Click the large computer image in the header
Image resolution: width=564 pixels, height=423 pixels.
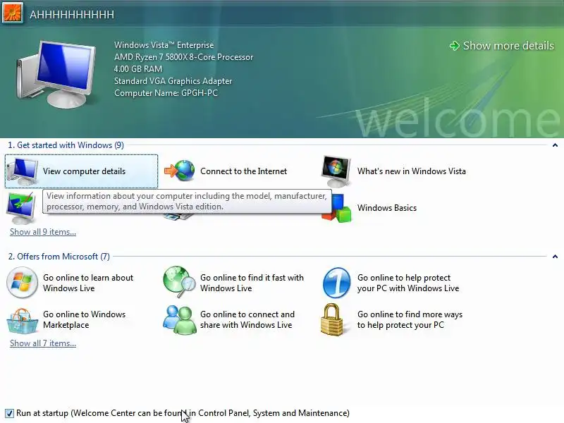coord(56,75)
